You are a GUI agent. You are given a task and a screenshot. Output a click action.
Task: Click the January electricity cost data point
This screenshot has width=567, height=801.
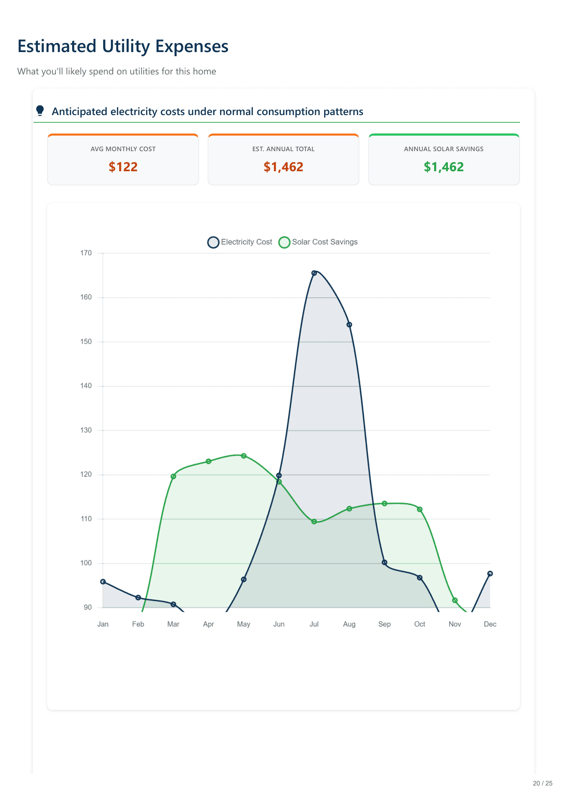coord(103,582)
